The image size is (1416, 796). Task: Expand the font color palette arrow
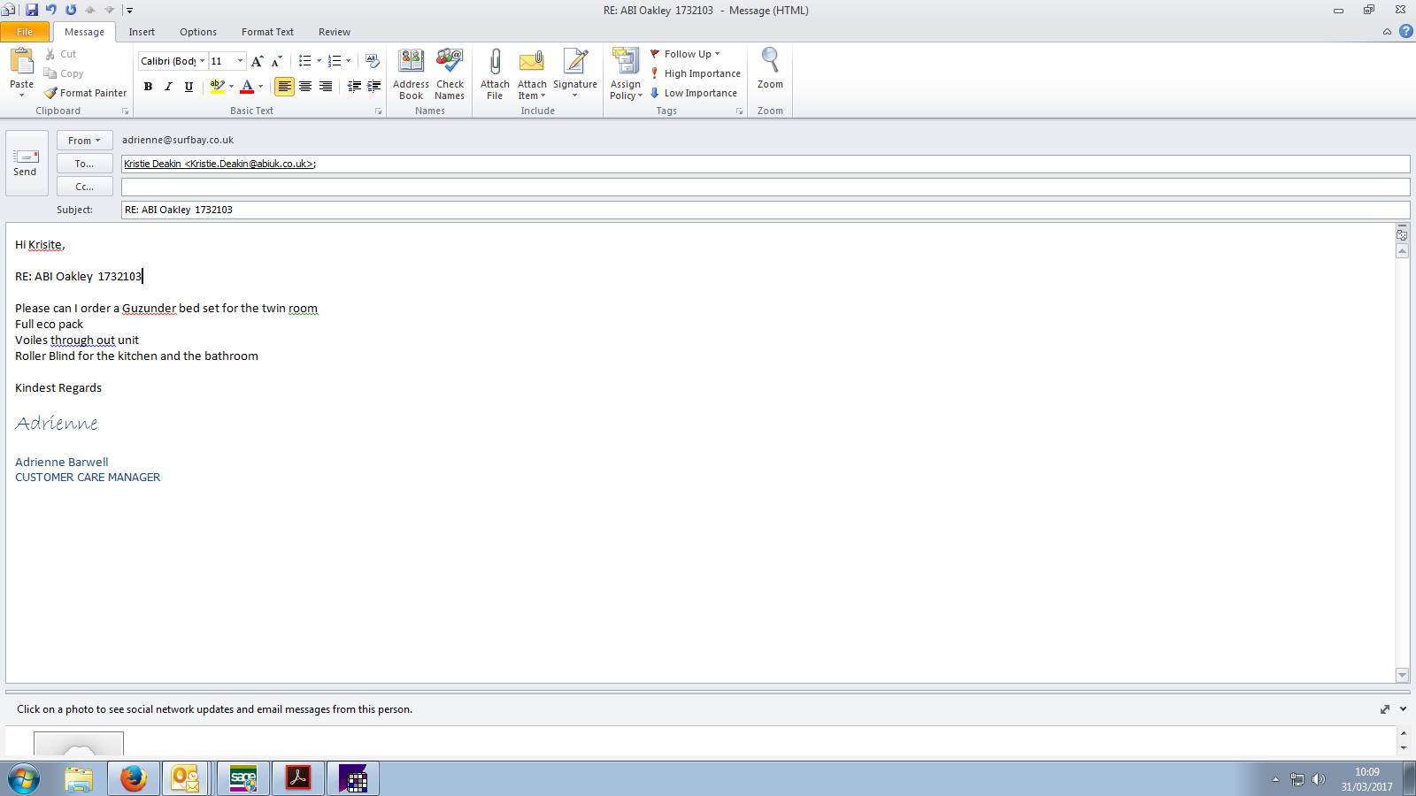(261, 87)
